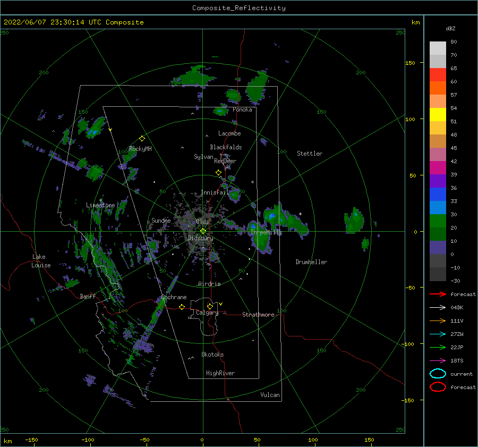
Task: Click the Airdrie city label
Action: tap(209, 284)
